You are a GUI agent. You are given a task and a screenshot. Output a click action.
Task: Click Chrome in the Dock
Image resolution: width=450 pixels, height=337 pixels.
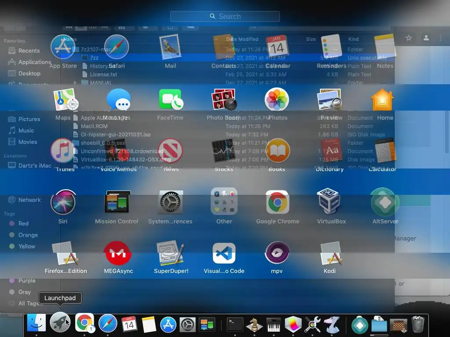[84, 323]
